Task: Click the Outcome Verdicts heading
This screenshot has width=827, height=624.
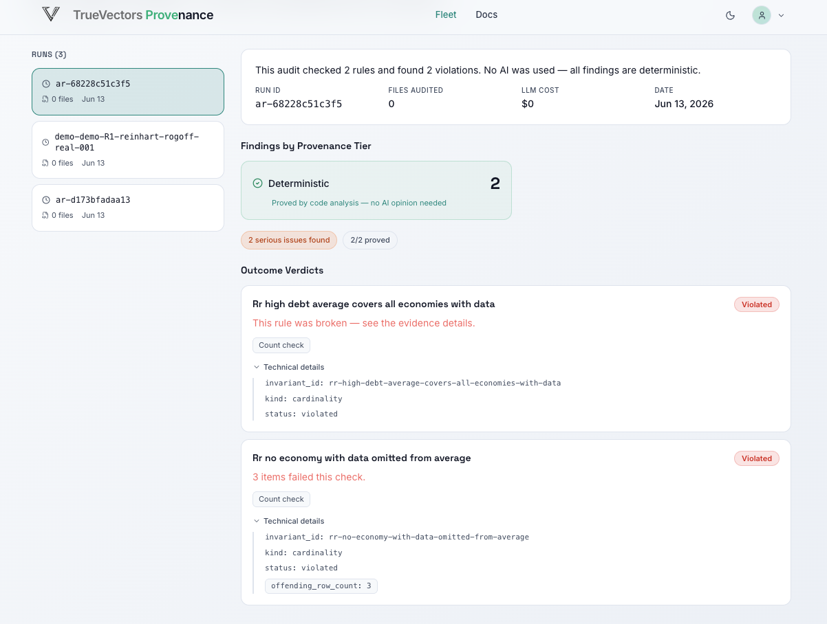Action: click(282, 270)
